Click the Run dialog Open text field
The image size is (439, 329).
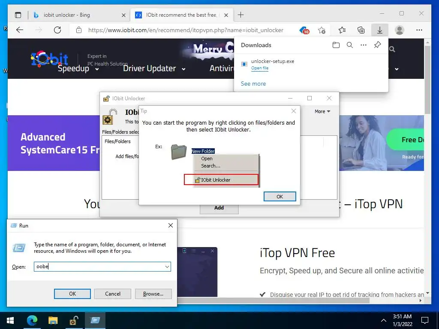[x=102, y=266]
